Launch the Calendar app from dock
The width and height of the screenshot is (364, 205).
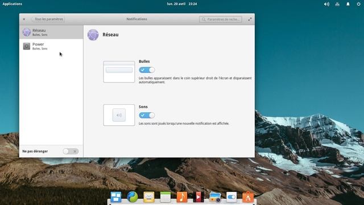coord(166,197)
